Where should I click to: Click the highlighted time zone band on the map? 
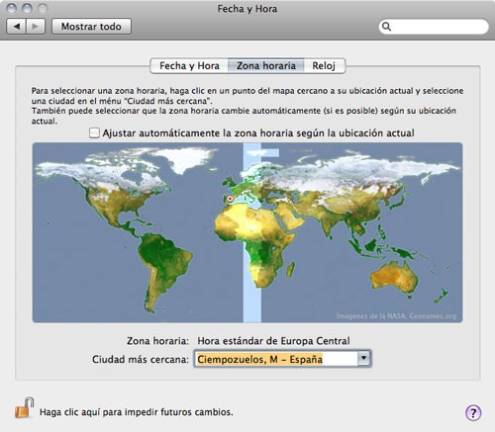pos(252,232)
